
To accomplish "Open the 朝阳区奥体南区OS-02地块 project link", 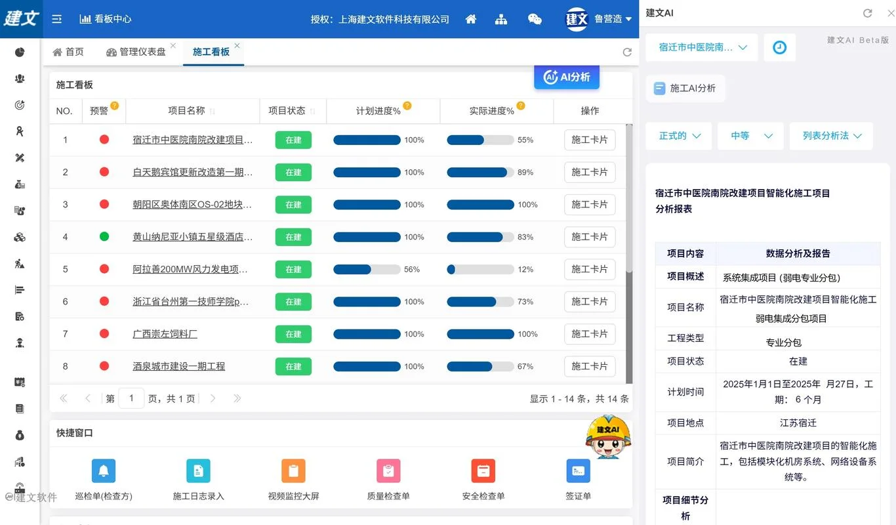I will pyautogui.click(x=193, y=205).
